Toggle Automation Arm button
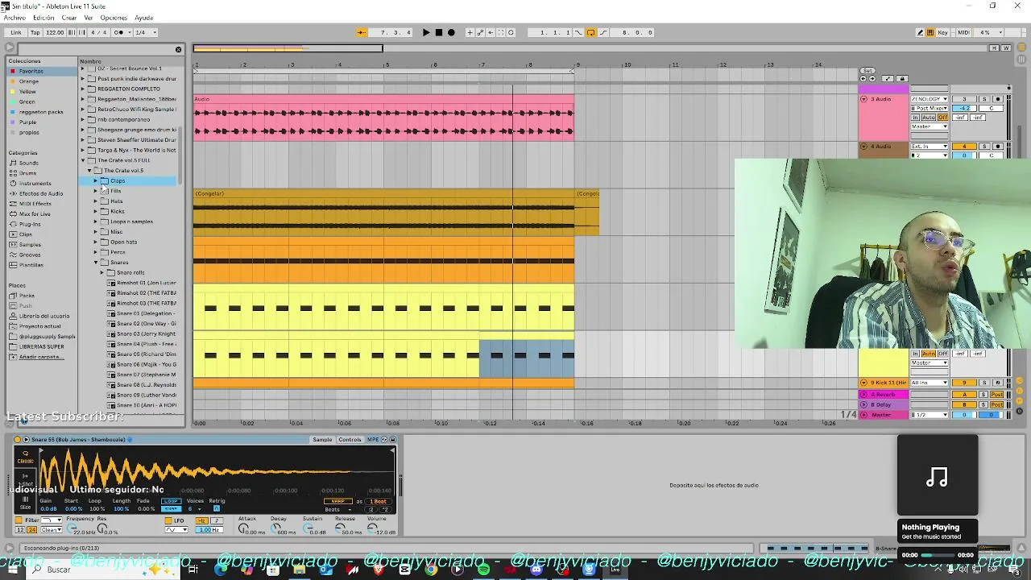 [x=480, y=32]
